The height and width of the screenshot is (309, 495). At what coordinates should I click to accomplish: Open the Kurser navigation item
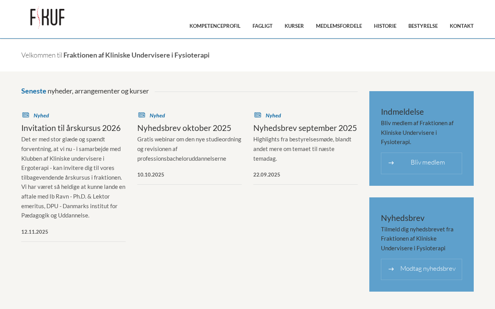tap(294, 26)
